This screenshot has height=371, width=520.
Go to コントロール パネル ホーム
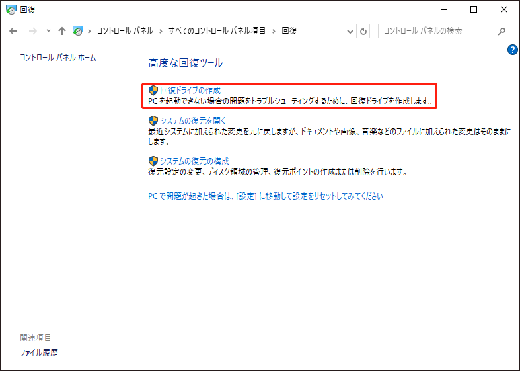(58, 58)
